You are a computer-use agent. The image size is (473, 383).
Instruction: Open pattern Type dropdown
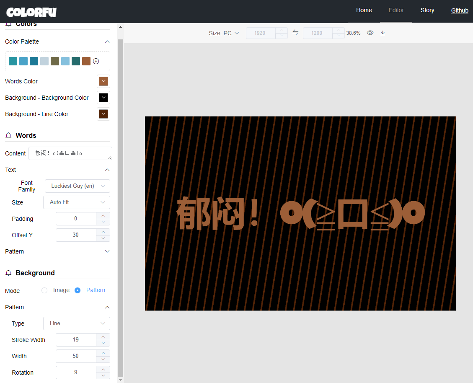click(x=77, y=323)
